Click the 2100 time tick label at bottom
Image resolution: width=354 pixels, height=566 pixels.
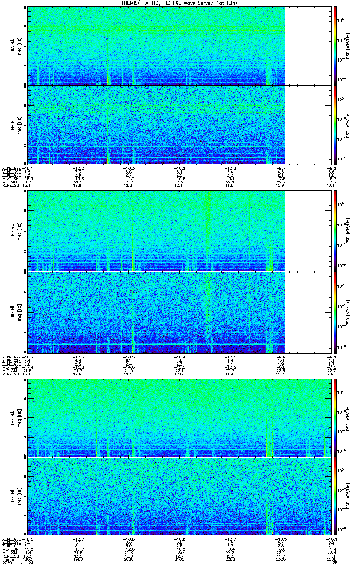(x=179, y=559)
